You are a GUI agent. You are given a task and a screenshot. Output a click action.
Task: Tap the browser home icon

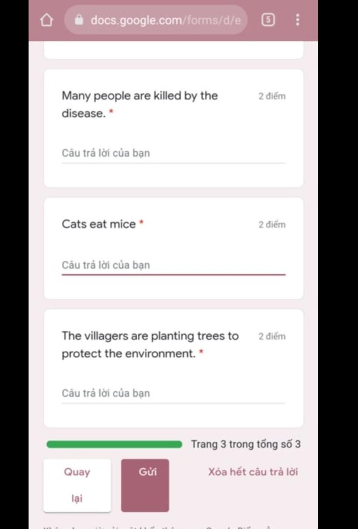pyautogui.click(x=46, y=20)
